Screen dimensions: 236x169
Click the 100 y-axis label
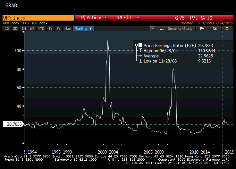[18, 51]
